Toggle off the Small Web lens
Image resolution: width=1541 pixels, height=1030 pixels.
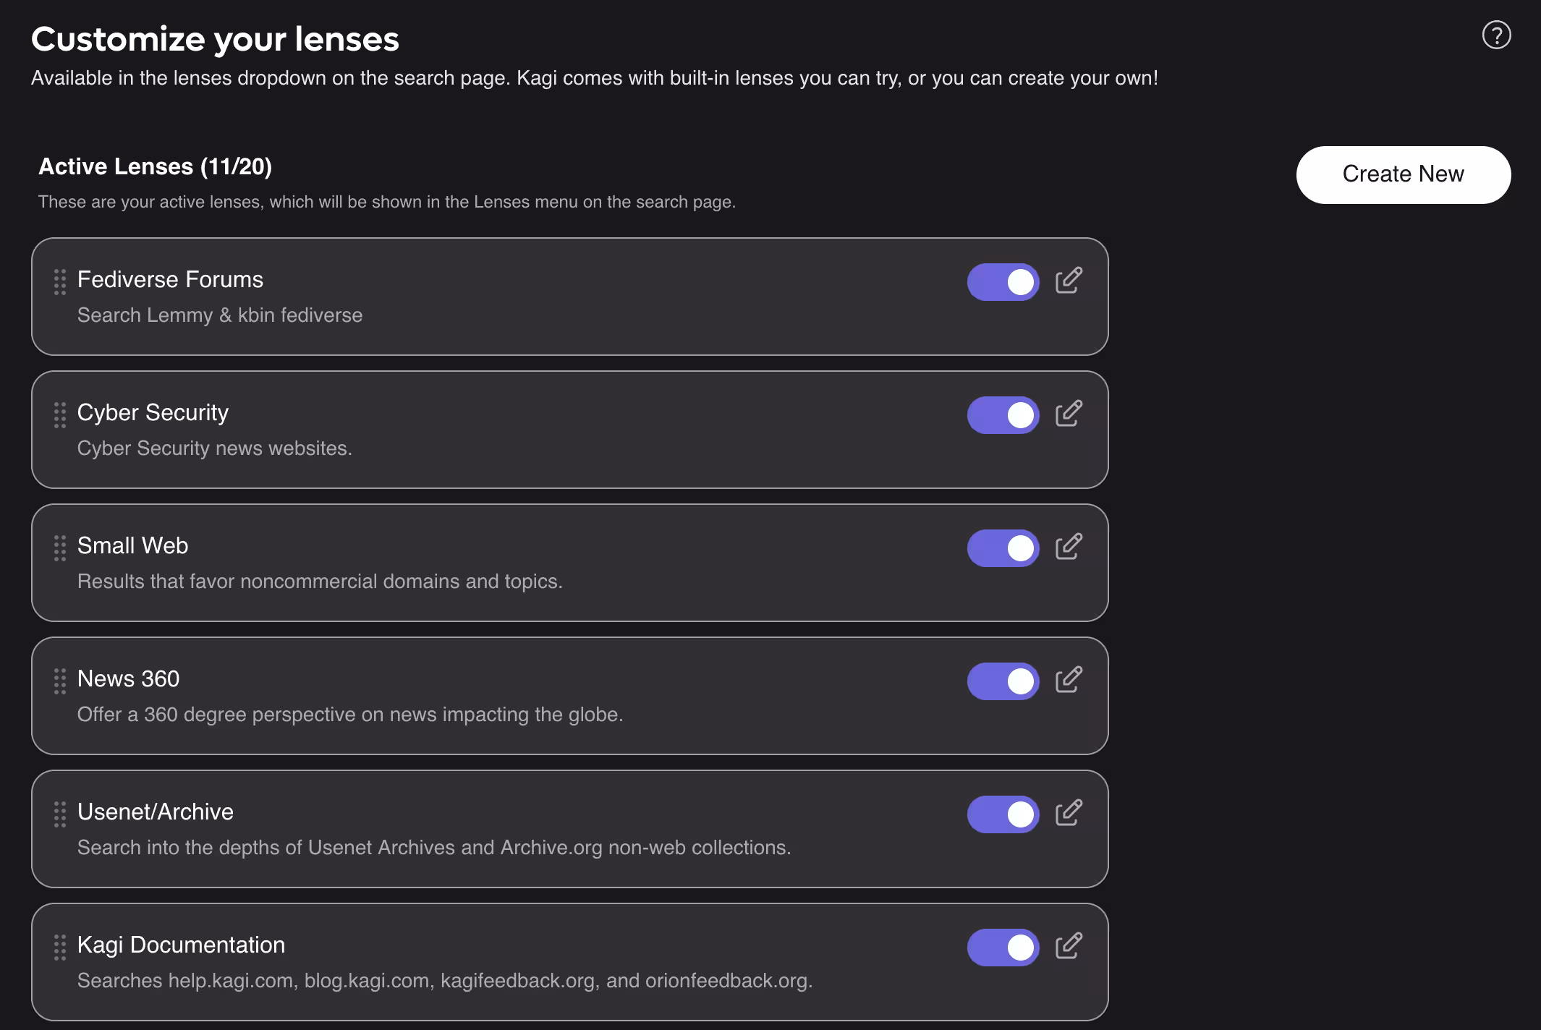pyautogui.click(x=1003, y=548)
